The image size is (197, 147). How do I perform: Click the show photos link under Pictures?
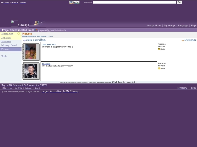[41, 36]
